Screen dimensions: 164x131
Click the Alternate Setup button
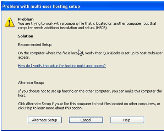45,120
